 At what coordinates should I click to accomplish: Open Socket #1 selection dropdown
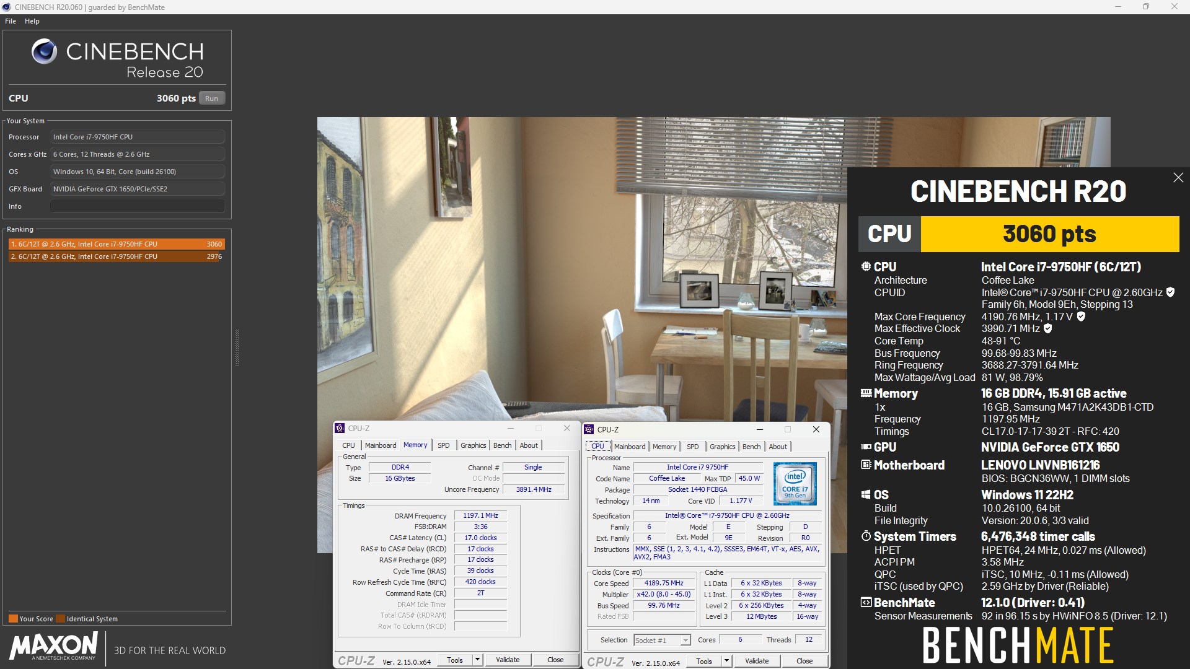tap(662, 640)
